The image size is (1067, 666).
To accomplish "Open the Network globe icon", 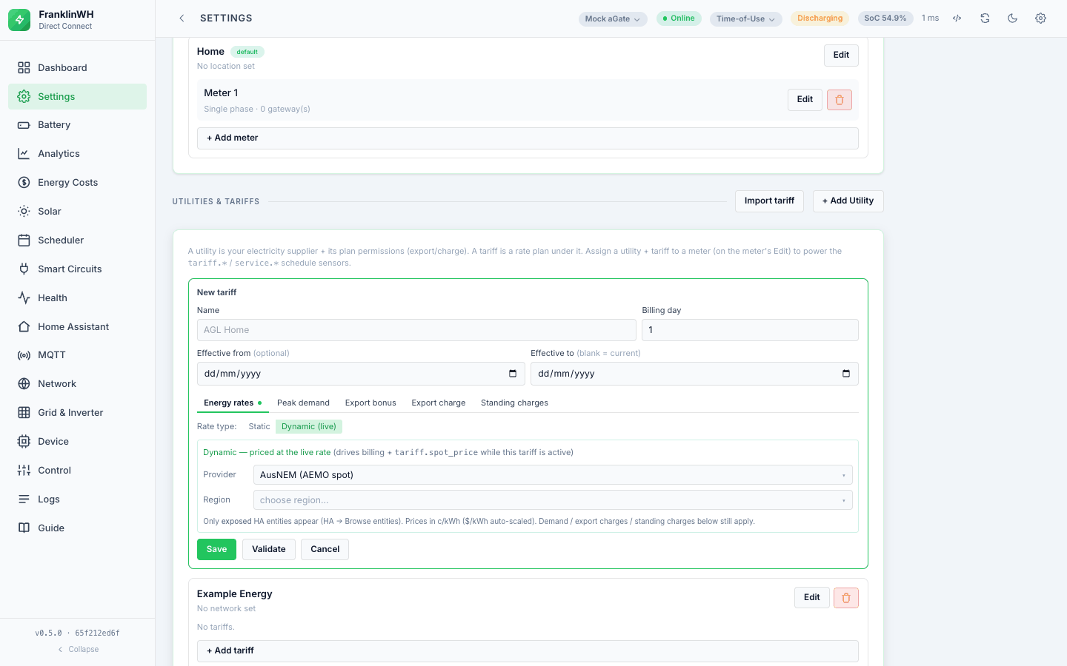I will 24,384.
